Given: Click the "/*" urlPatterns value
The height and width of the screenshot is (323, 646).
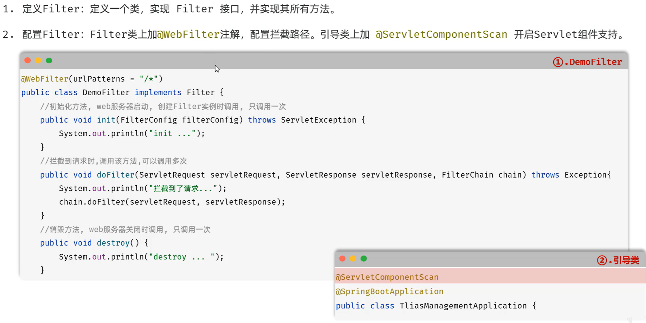Looking at the screenshot, I should 148,79.
